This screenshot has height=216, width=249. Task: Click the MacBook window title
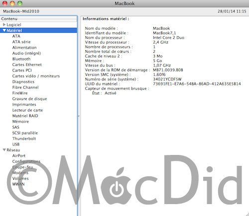pos(124,3)
